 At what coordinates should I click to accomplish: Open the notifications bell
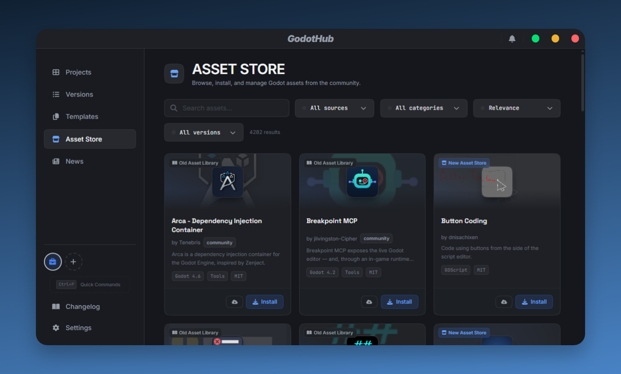click(x=512, y=39)
